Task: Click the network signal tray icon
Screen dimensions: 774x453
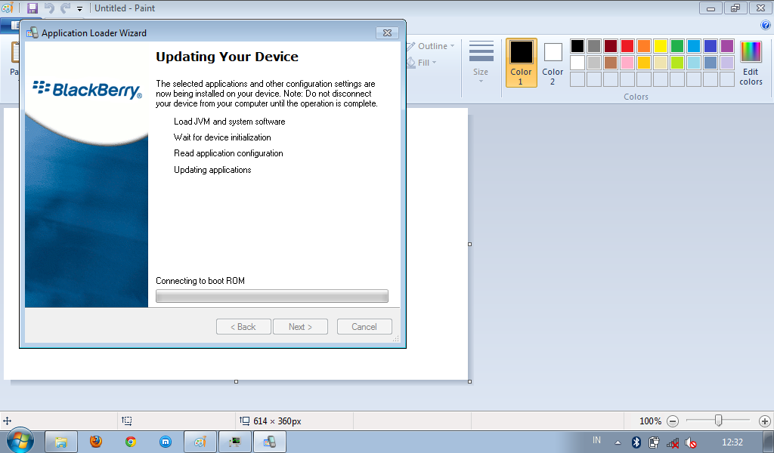Action: 672,442
